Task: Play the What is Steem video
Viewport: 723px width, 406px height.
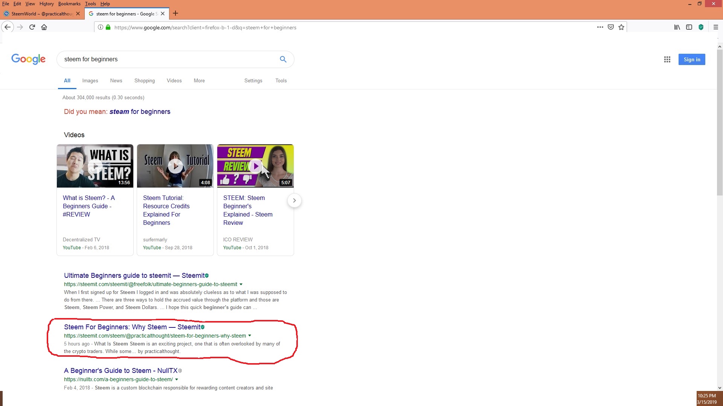Action: click(95, 166)
